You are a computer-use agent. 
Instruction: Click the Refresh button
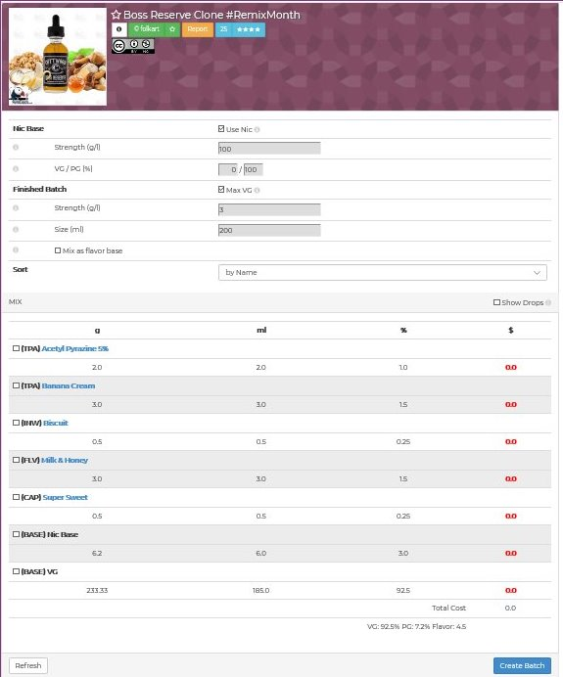(x=28, y=665)
